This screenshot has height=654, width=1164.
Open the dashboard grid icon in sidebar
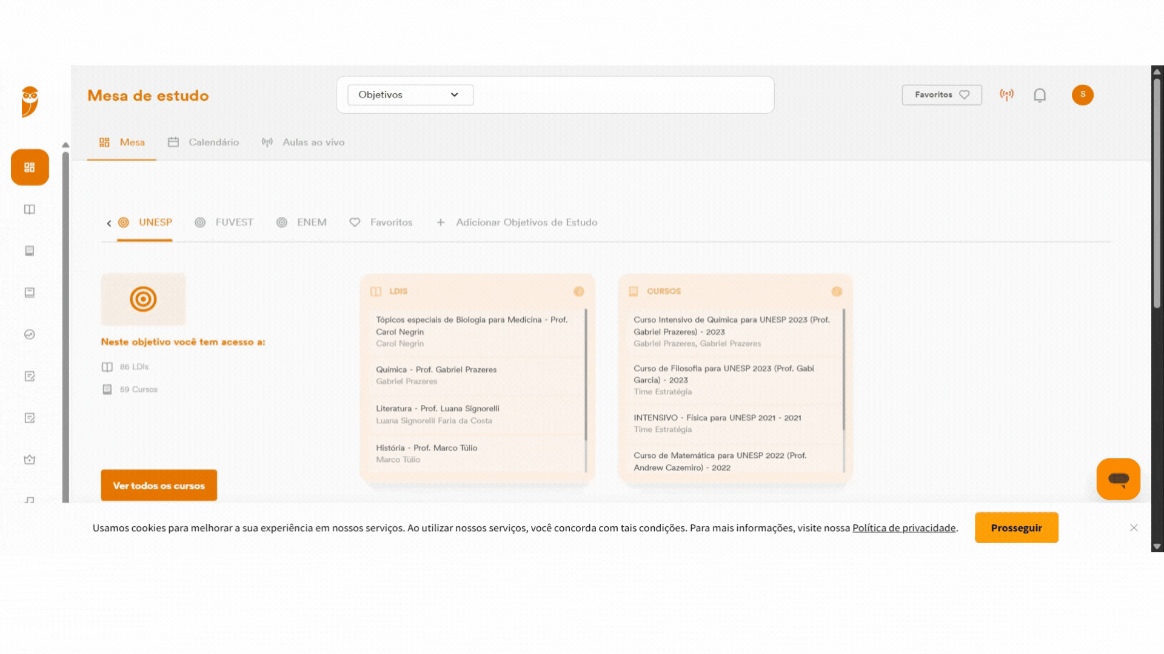[30, 167]
